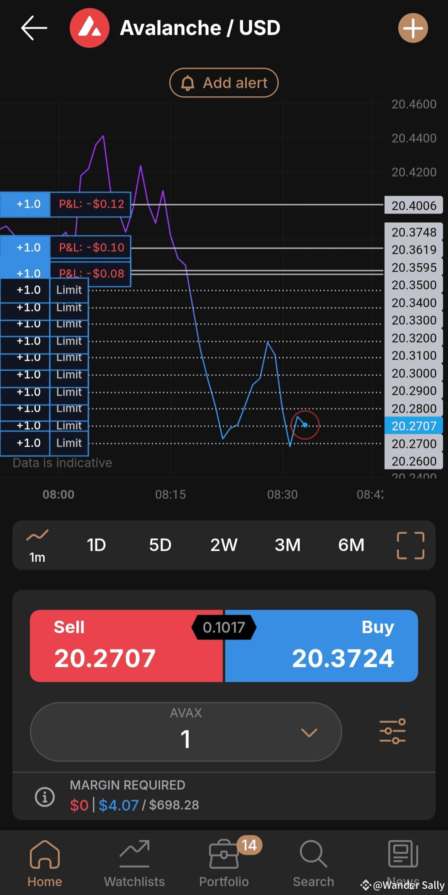Tap the Sell 20.2707 button
The width and height of the screenshot is (448, 895).
[126, 646]
